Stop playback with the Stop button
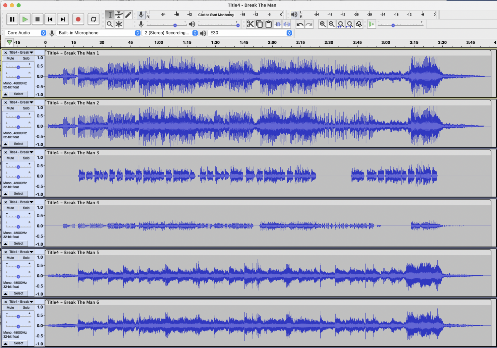This screenshot has height=348, width=497. 37,19
